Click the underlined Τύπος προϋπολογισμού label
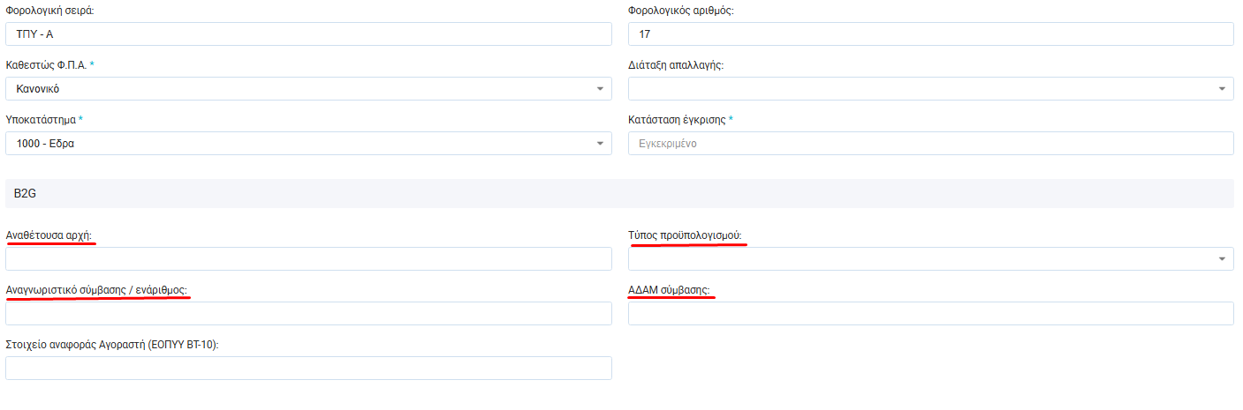The height and width of the screenshot is (410, 1243). tap(686, 236)
